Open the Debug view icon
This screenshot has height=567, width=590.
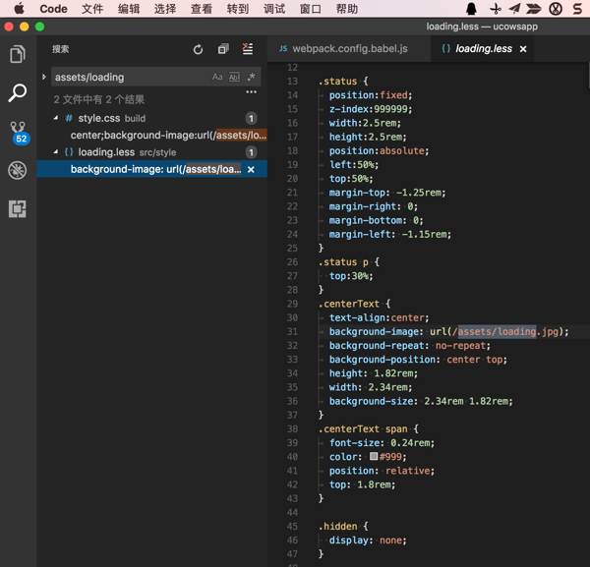pyautogui.click(x=18, y=171)
